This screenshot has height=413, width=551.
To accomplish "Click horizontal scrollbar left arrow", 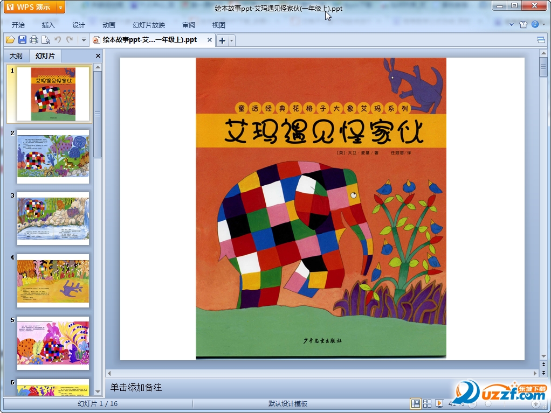I will (x=109, y=373).
